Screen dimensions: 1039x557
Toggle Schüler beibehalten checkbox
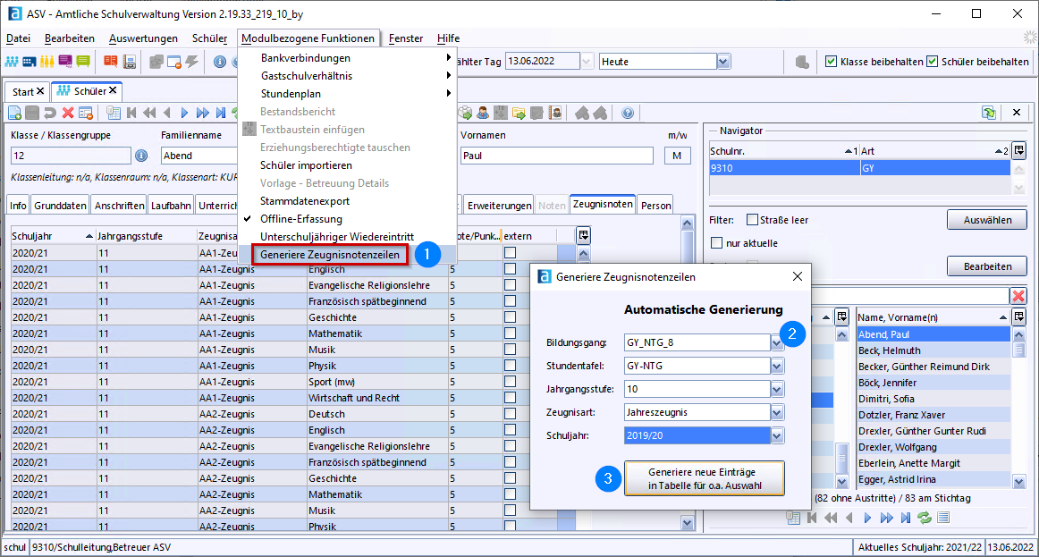pos(932,62)
